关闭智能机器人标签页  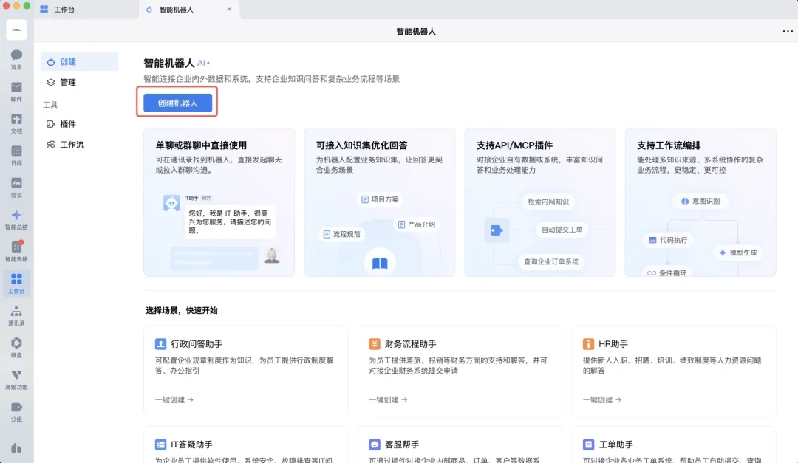click(230, 10)
